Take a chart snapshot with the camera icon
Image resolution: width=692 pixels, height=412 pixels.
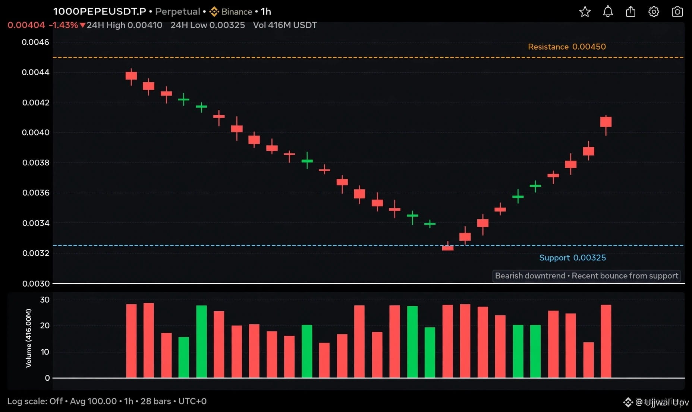[677, 12]
